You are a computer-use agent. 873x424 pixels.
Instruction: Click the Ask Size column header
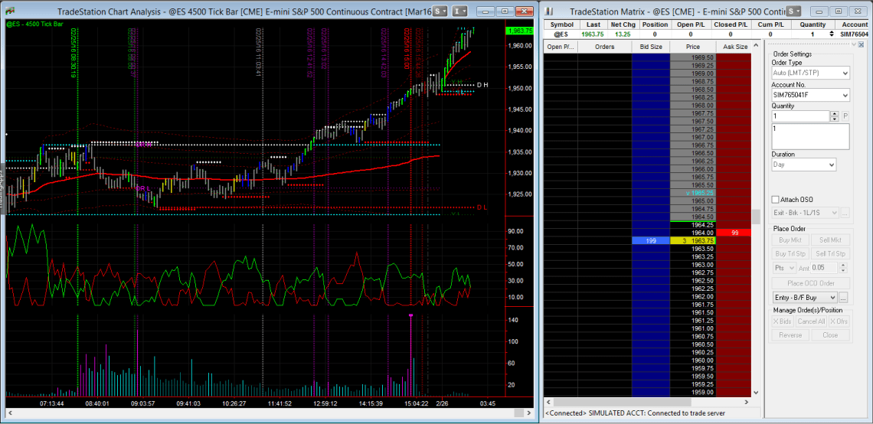pos(734,47)
